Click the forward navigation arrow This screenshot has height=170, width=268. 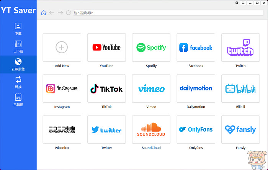click(x=60, y=13)
